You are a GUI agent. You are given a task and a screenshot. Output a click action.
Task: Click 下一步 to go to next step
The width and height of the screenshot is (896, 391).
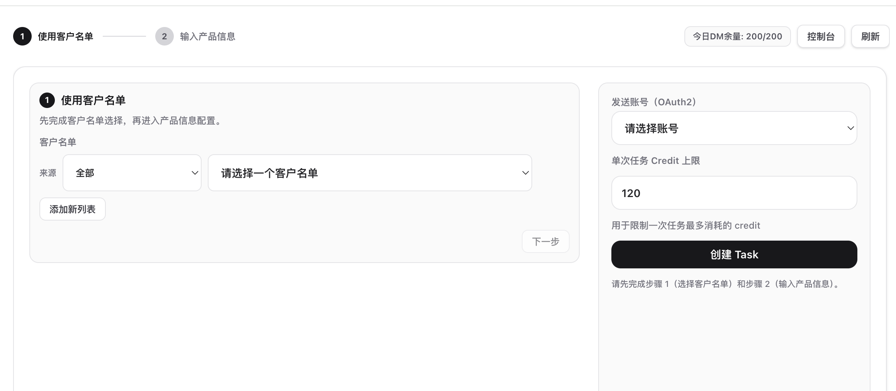point(545,241)
